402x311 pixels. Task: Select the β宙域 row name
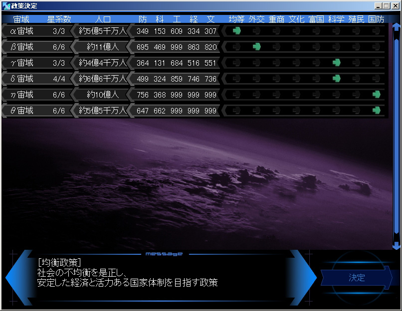pyautogui.click(x=21, y=47)
